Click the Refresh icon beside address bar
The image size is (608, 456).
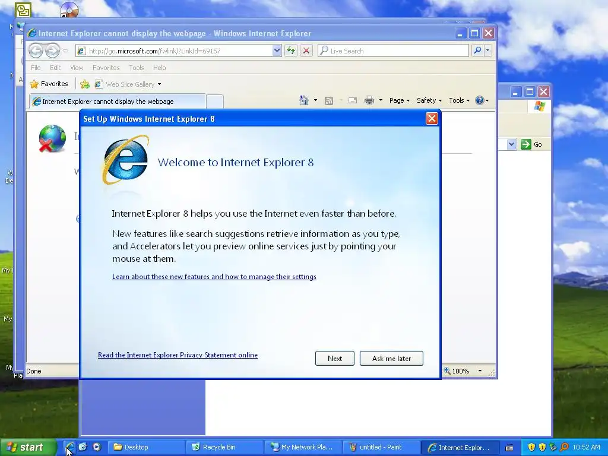[x=291, y=50]
